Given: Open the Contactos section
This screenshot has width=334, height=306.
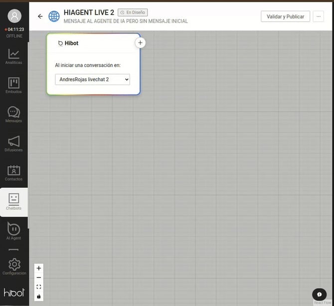Looking at the screenshot, I should pyautogui.click(x=13, y=173).
